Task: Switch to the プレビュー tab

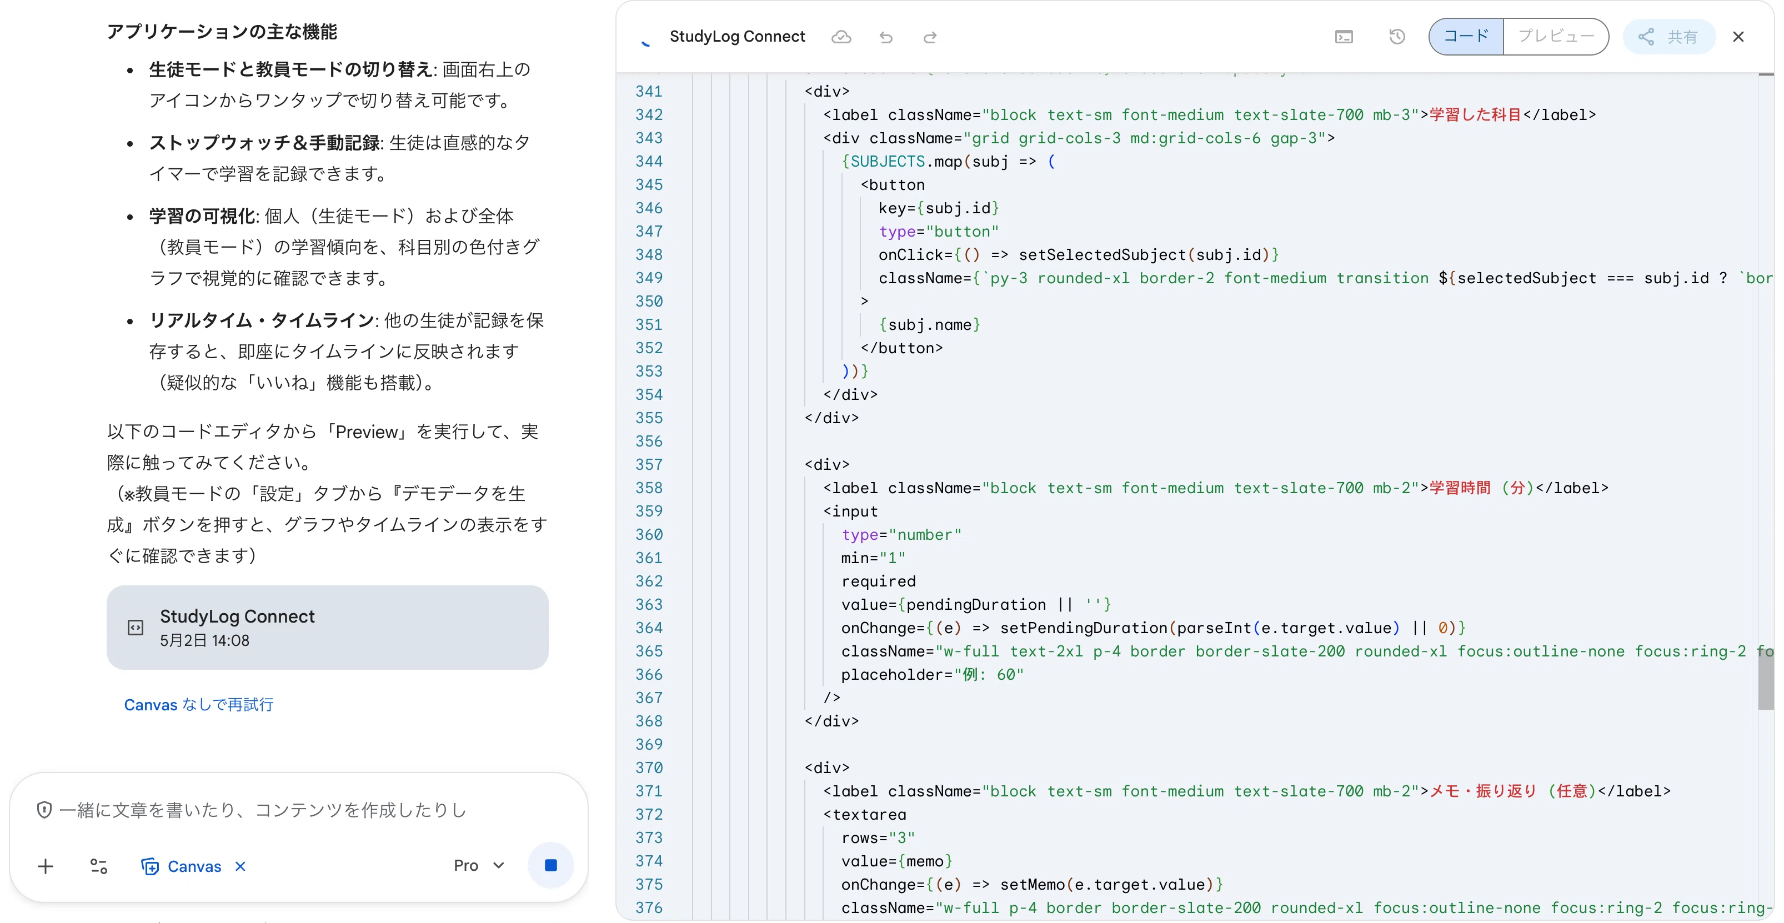Action: click(x=1556, y=36)
